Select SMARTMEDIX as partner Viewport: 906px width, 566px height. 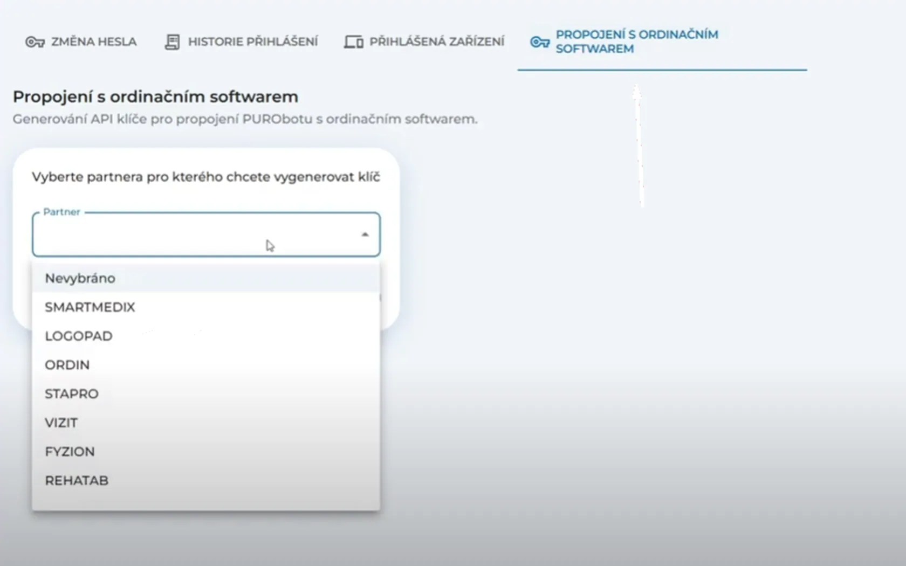tap(206, 307)
